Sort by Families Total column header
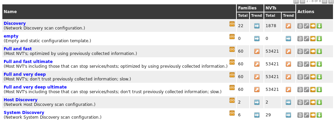Screen dimensions: 335x121 point(243,15)
